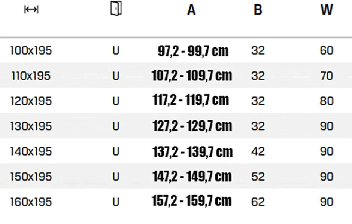Image resolution: width=352 pixels, height=224 pixels.
Task: Click B value 62 in last row
Action: 258,202
